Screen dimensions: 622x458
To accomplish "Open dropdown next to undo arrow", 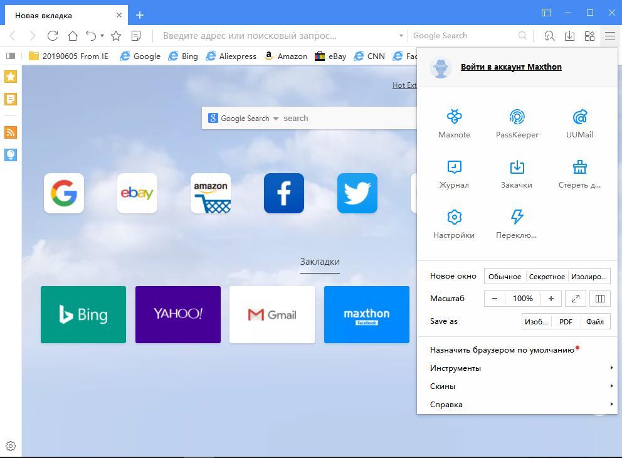I will 102,36.
